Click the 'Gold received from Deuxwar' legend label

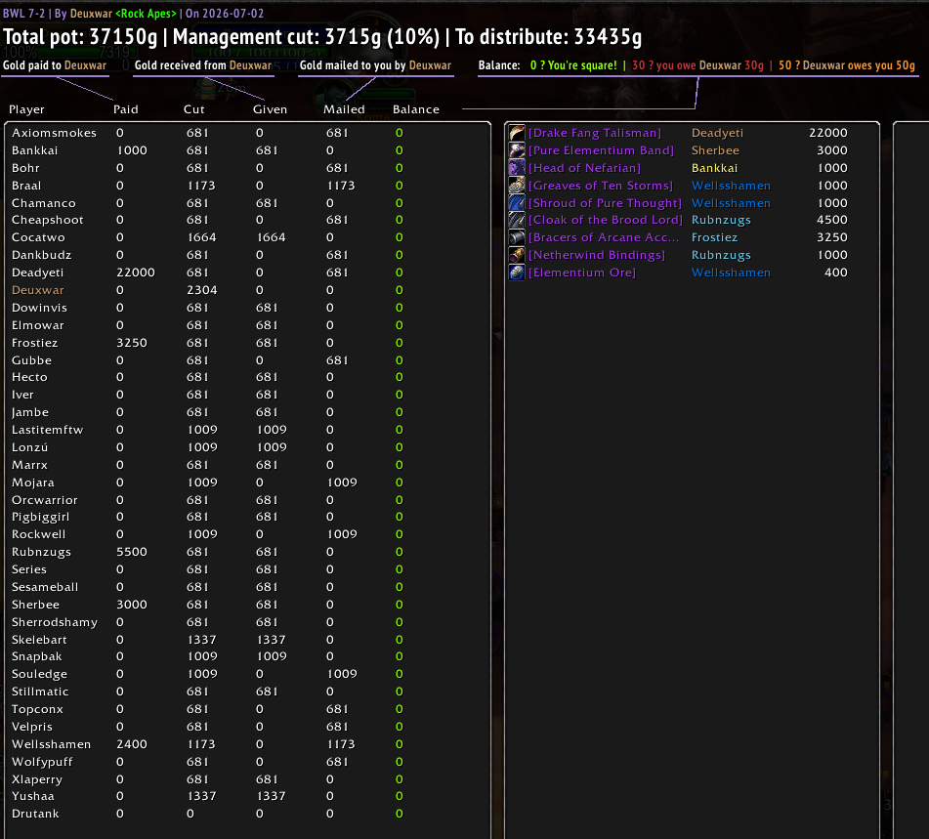tap(202, 65)
